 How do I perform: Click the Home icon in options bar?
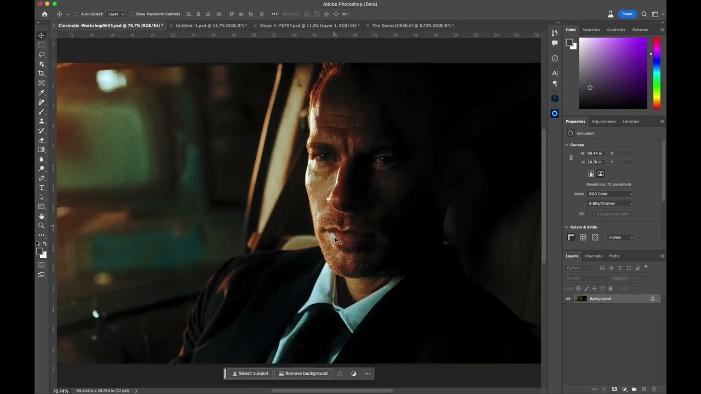click(44, 14)
